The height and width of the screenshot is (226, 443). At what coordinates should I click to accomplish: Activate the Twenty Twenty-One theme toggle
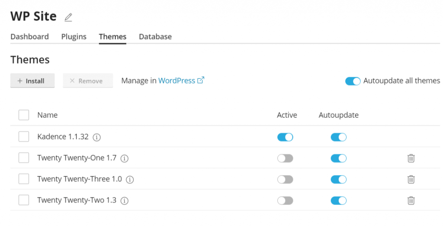click(285, 158)
